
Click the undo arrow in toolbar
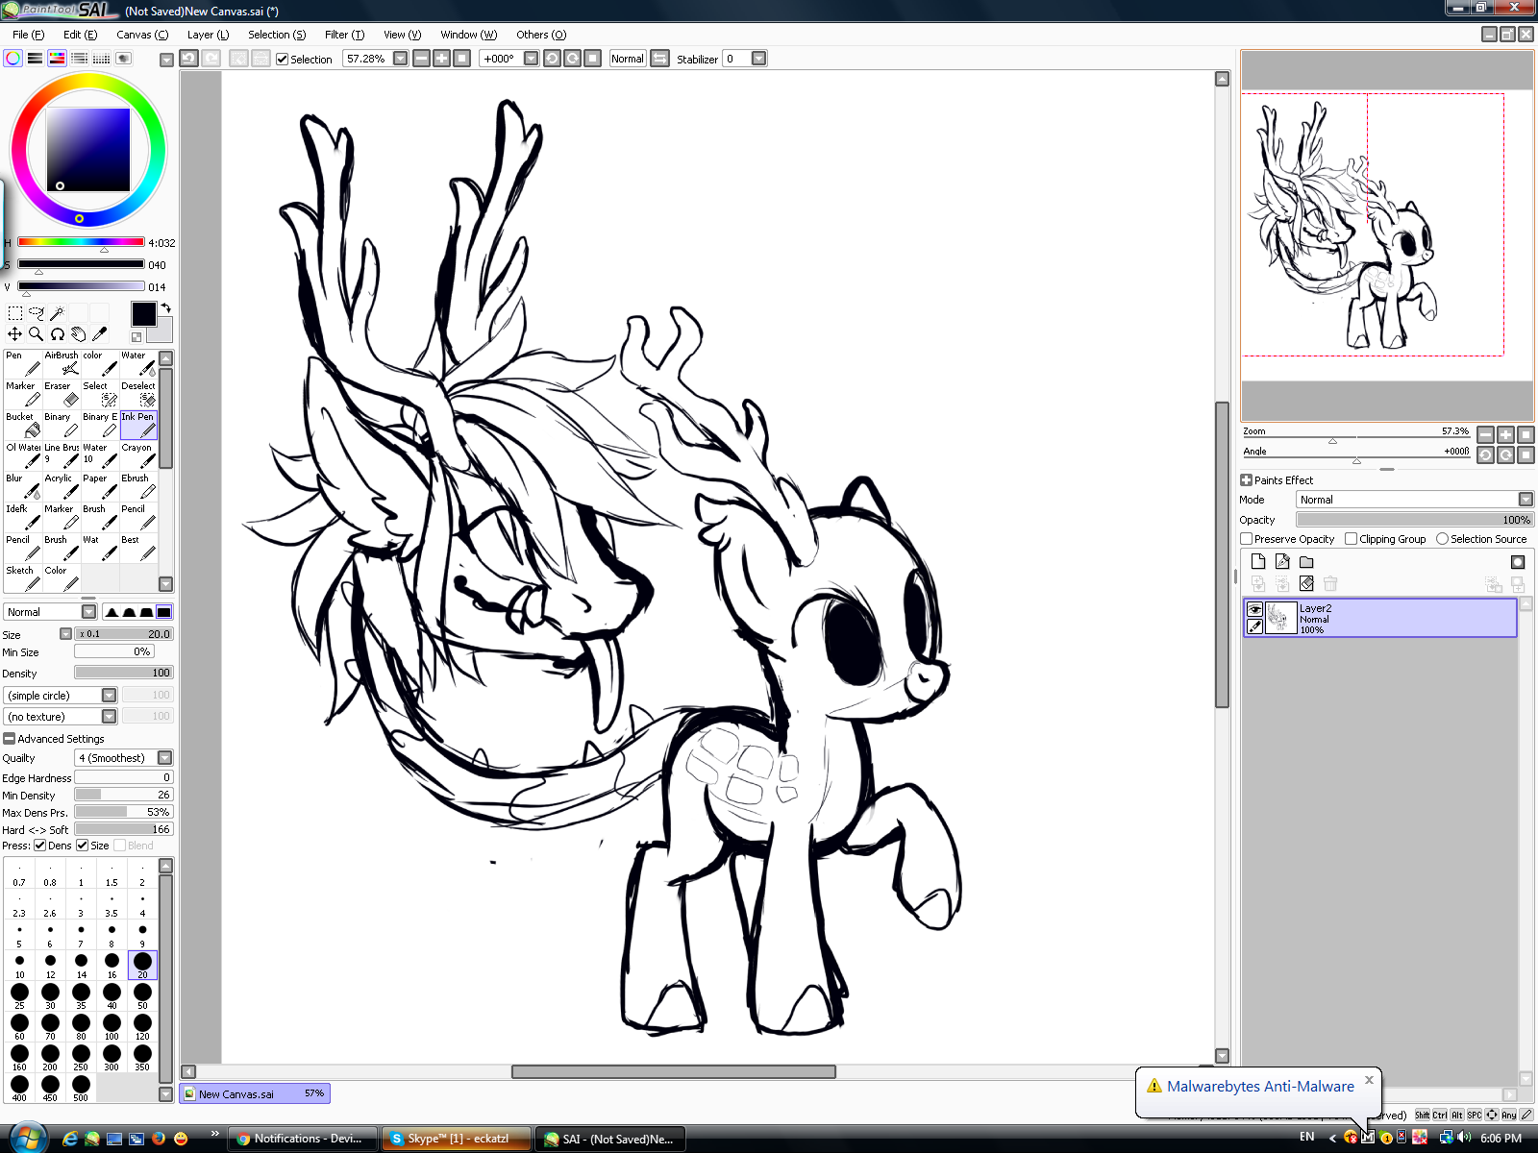189,59
